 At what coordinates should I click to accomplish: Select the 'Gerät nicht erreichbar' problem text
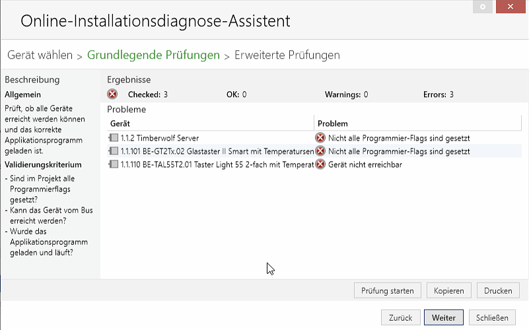[x=365, y=165]
